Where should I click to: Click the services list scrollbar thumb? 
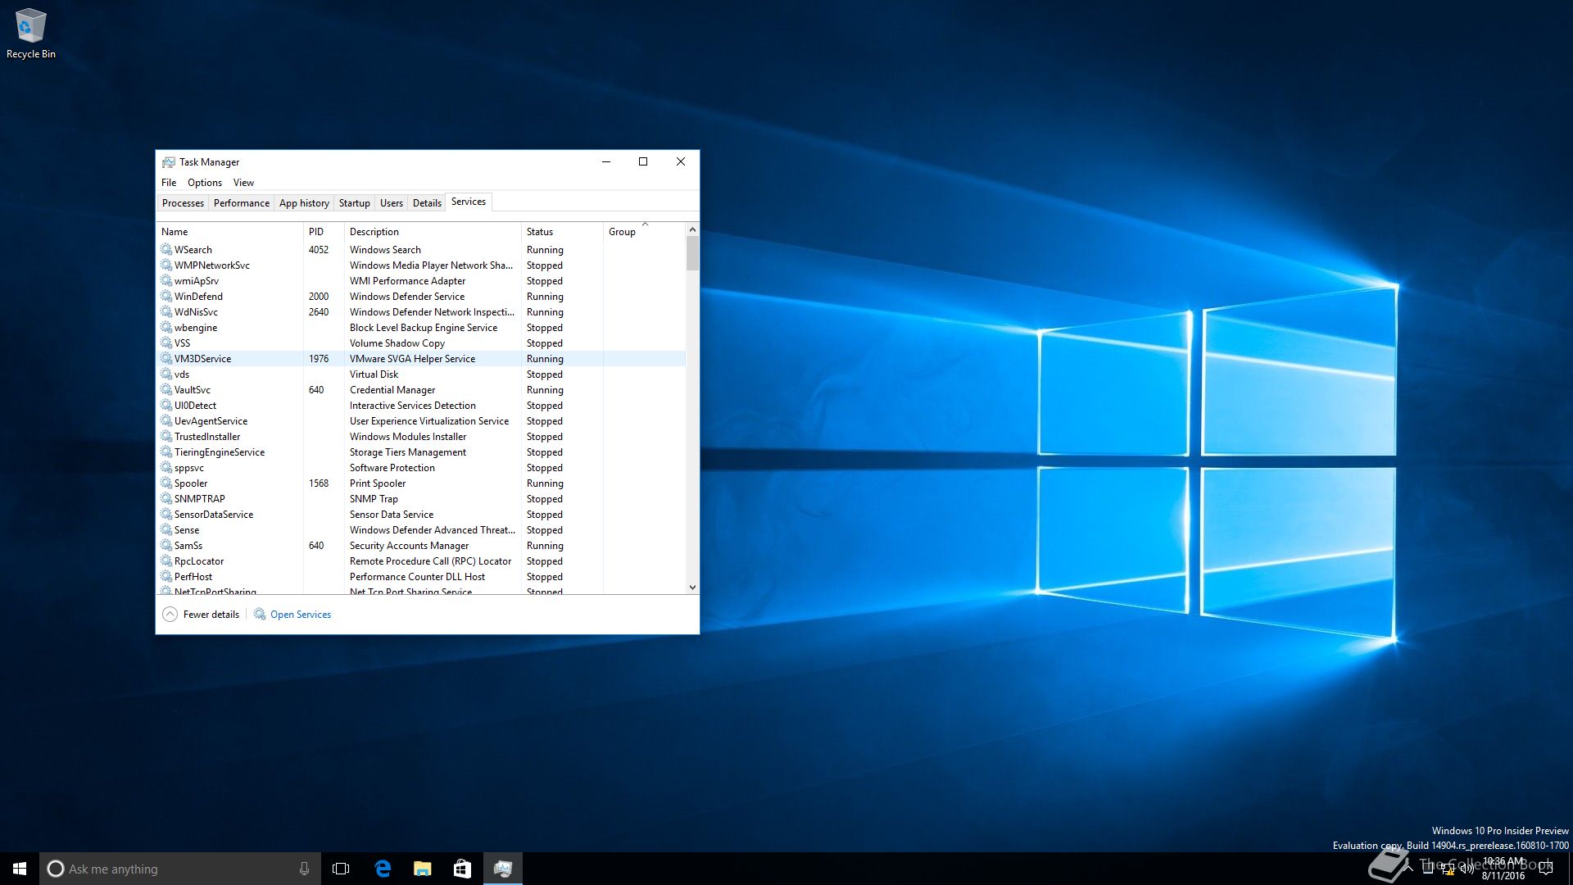tap(692, 253)
